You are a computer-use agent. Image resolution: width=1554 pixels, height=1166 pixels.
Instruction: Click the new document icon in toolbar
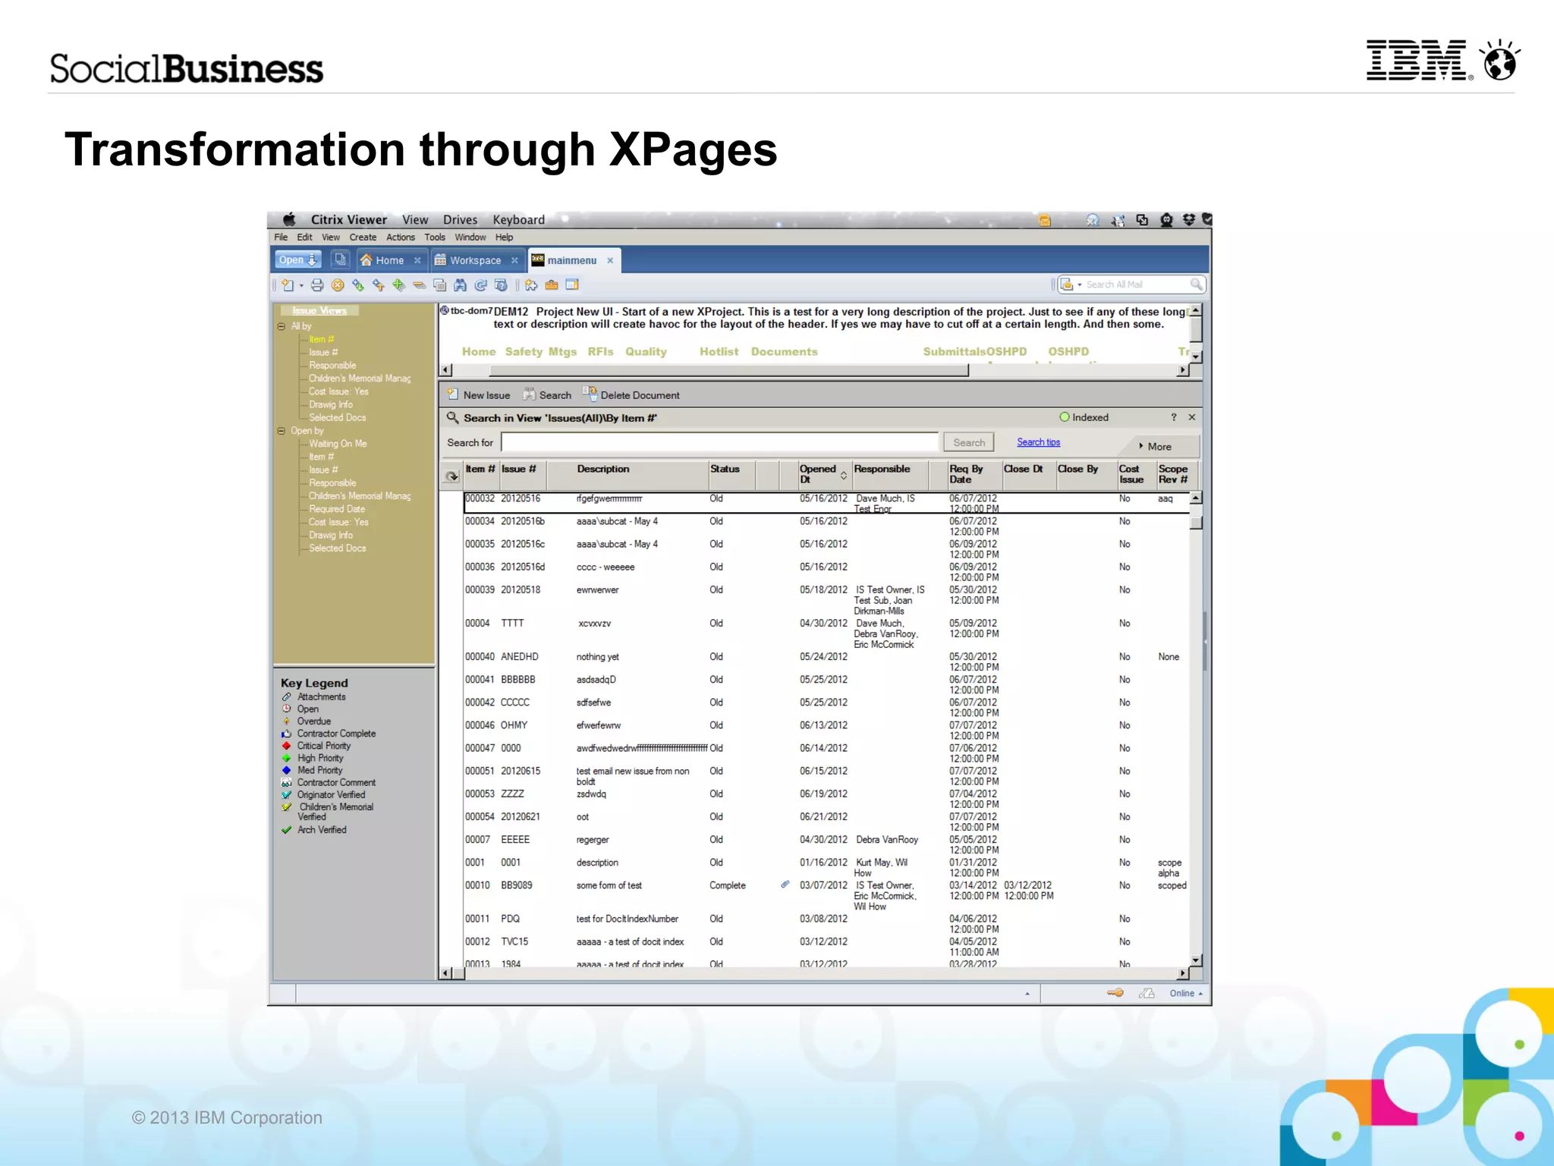(288, 285)
